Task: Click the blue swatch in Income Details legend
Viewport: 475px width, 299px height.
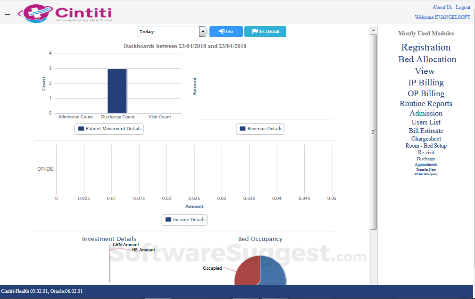Action: pos(167,219)
